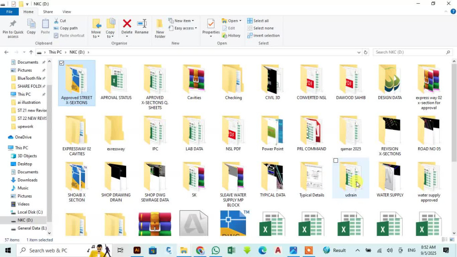Open the New item dropdown
457x257 pixels.
[x=181, y=21]
